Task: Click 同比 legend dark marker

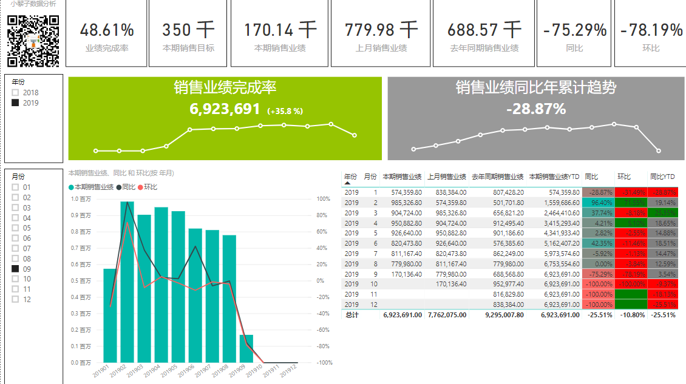Action: (x=119, y=187)
